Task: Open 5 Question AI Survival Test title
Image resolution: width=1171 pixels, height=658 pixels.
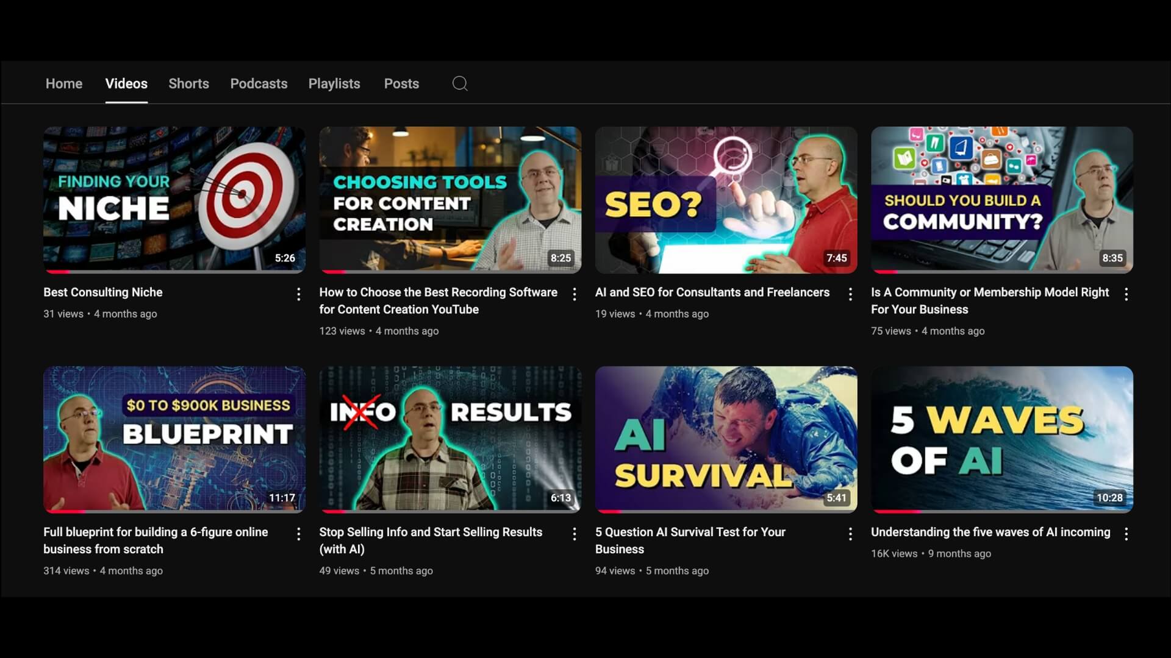Action: coord(690,540)
